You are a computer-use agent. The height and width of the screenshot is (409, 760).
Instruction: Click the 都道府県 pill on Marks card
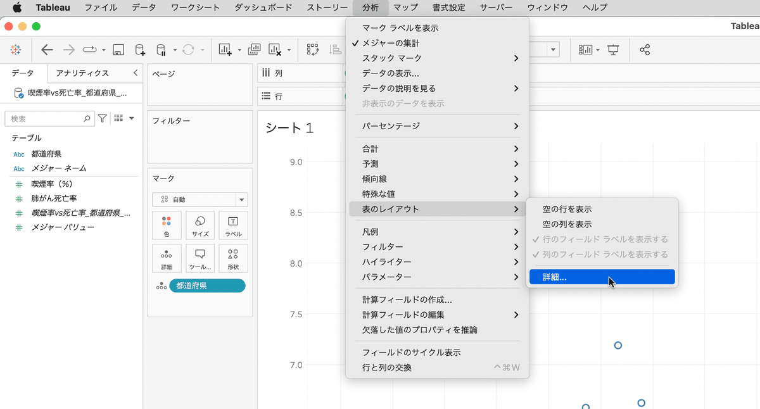point(207,286)
